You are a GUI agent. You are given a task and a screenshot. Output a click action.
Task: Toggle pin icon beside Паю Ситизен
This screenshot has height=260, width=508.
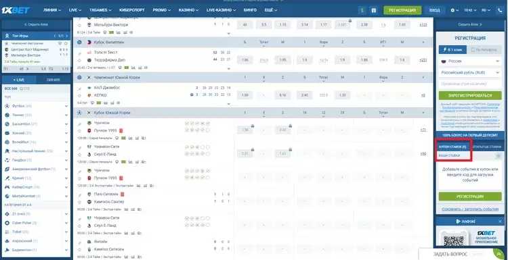79,194
